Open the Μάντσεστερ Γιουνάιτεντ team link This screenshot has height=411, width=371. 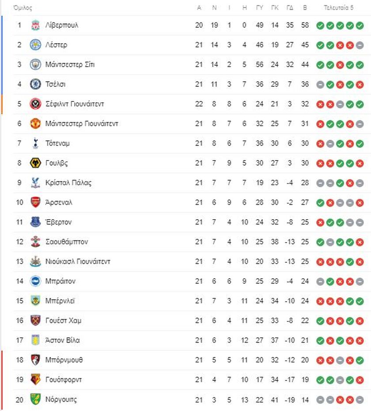click(82, 123)
